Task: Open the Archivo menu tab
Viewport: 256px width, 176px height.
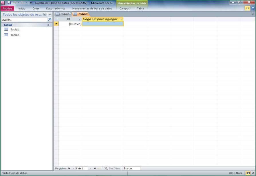Action: pos(7,8)
